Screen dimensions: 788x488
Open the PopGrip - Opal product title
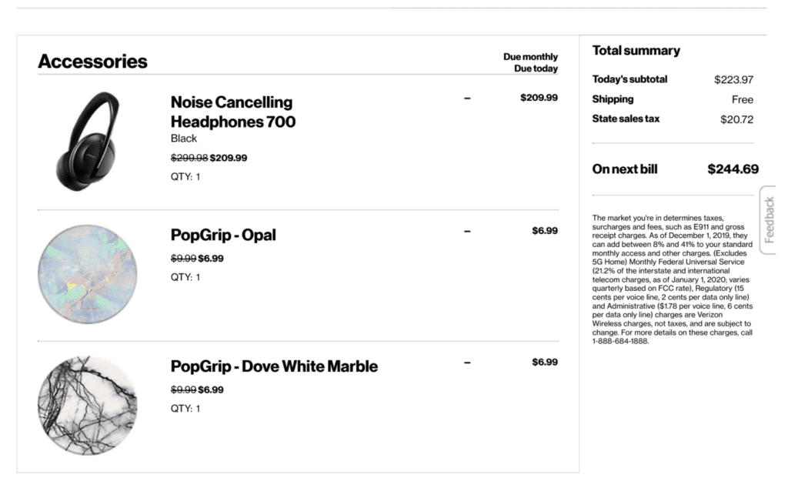223,235
